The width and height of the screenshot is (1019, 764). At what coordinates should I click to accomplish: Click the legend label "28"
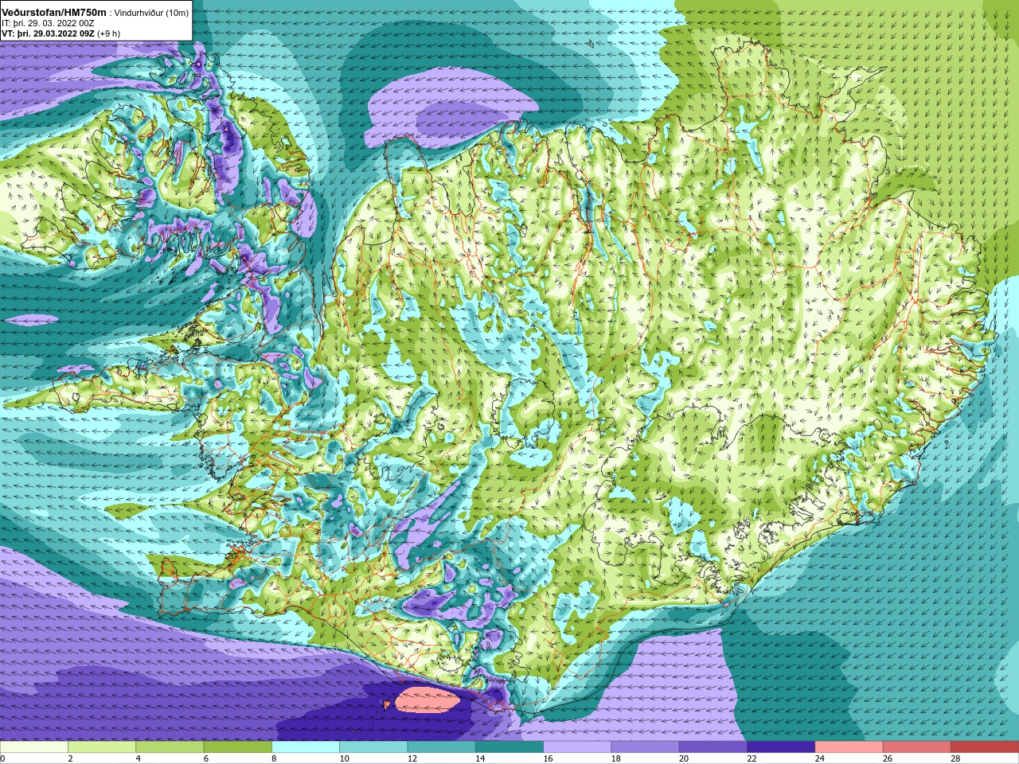(955, 758)
